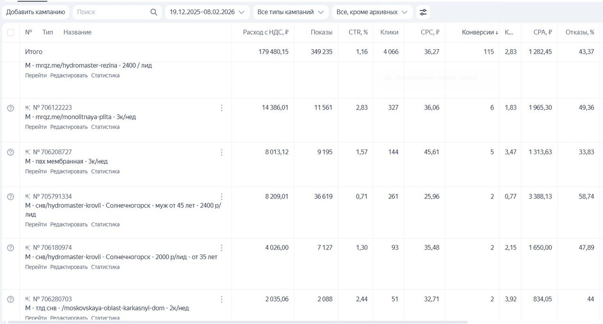The height and width of the screenshot is (324, 603).
Task: Expand the 'Все, кроме архивных' filter
Action: [x=372, y=12]
